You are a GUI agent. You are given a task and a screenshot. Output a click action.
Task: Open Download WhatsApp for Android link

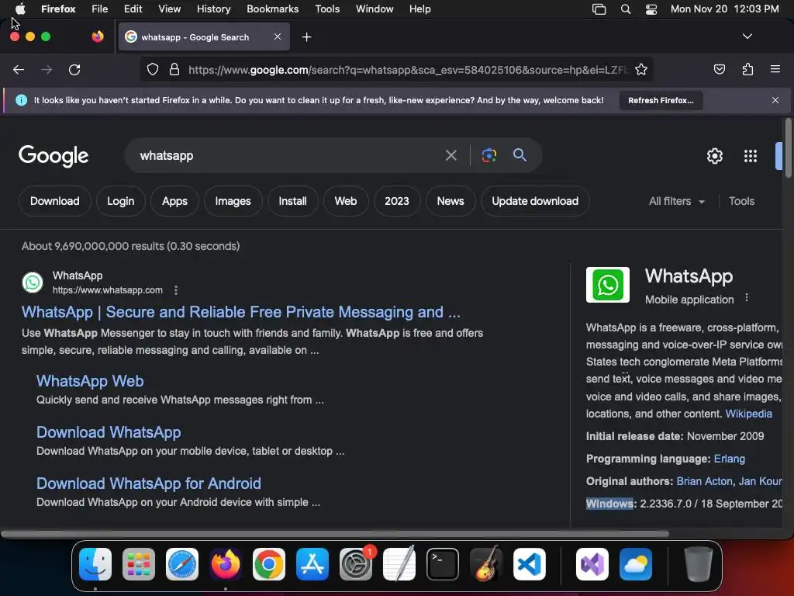[149, 483]
